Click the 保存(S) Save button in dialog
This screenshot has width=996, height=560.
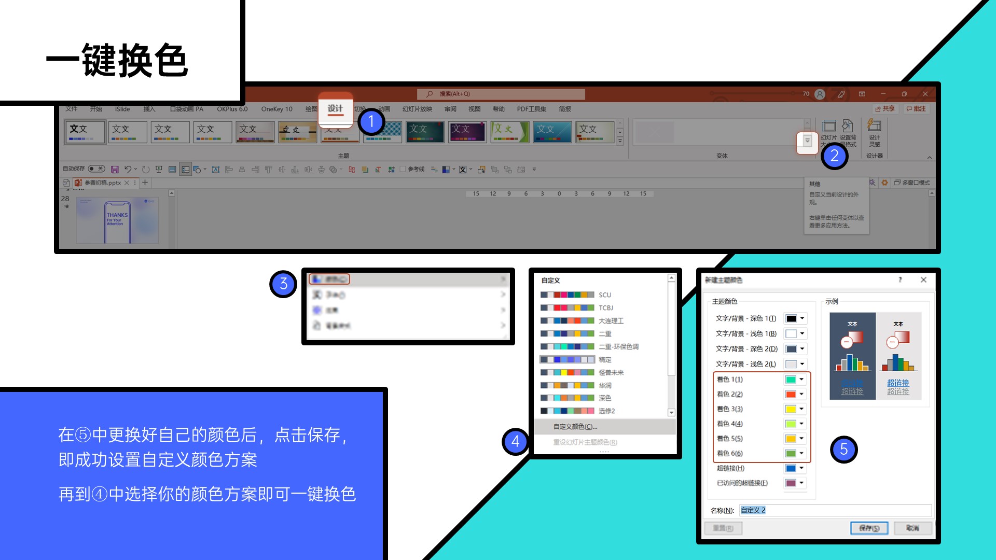pyautogui.click(x=869, y=528)
